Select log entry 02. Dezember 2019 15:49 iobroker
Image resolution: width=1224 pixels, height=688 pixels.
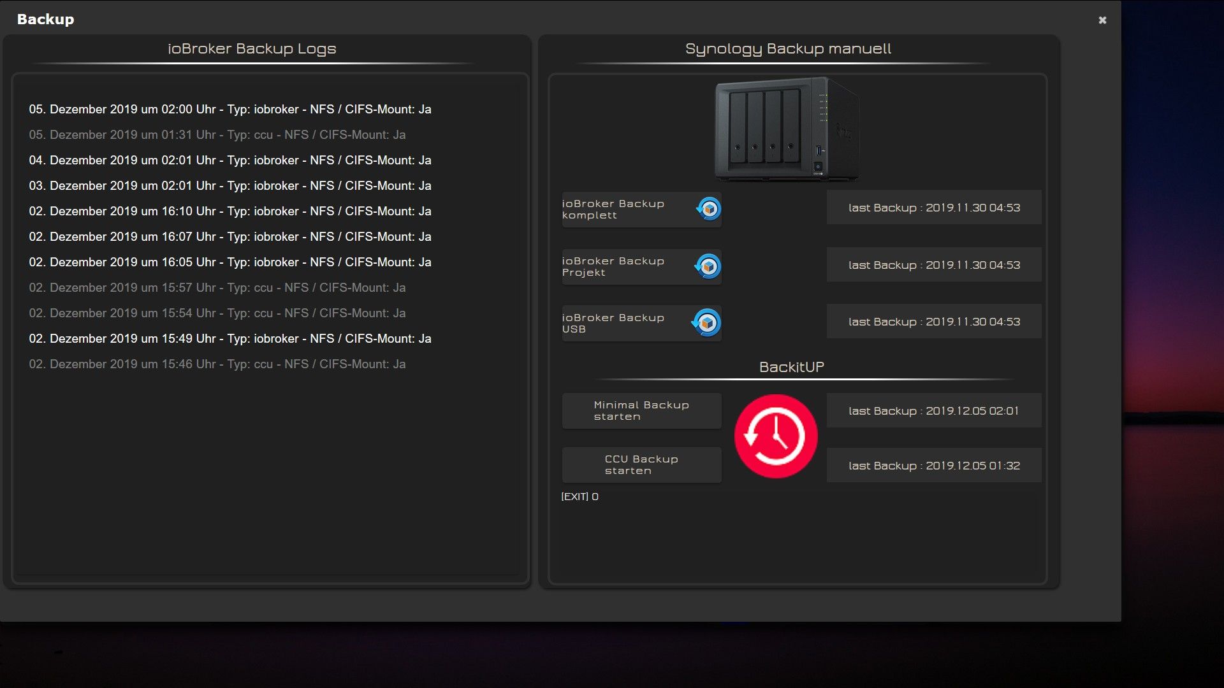click(230, 339)
